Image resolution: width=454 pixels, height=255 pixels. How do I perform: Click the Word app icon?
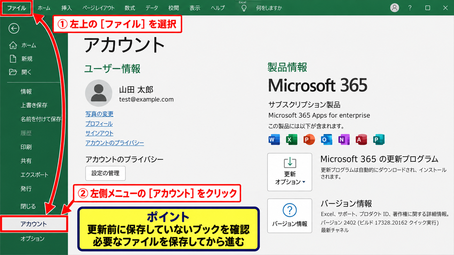pyautogui.click(x=274, y=140)
